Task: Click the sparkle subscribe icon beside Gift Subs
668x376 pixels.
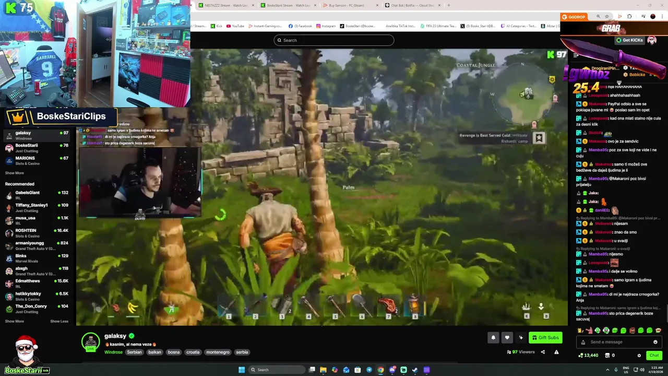Action: (x=521, y=338)
